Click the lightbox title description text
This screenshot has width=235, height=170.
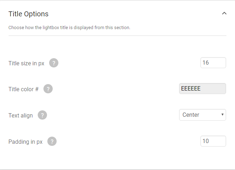pos(69,28)
